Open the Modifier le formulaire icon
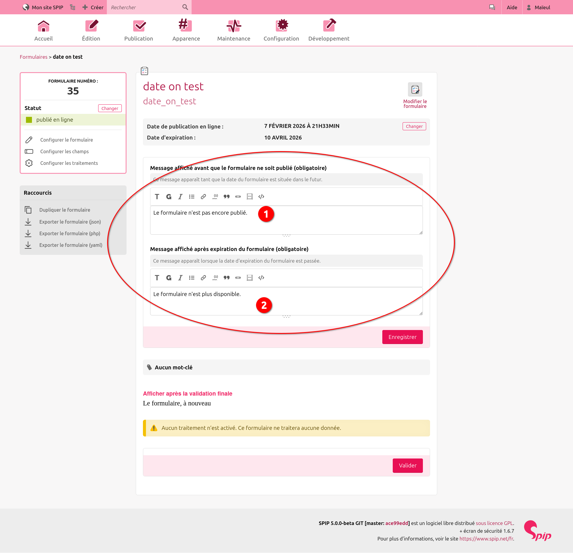Viewport: 573px width, 553px height. coord(415,89)
